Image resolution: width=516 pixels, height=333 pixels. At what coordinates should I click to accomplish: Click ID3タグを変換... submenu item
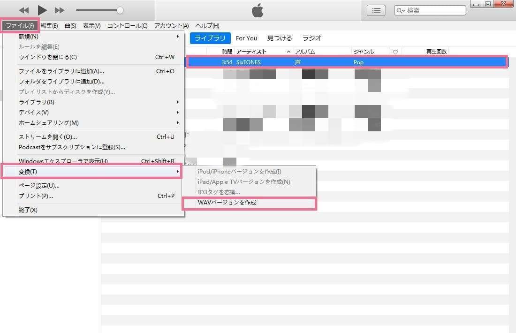(250, 192)
